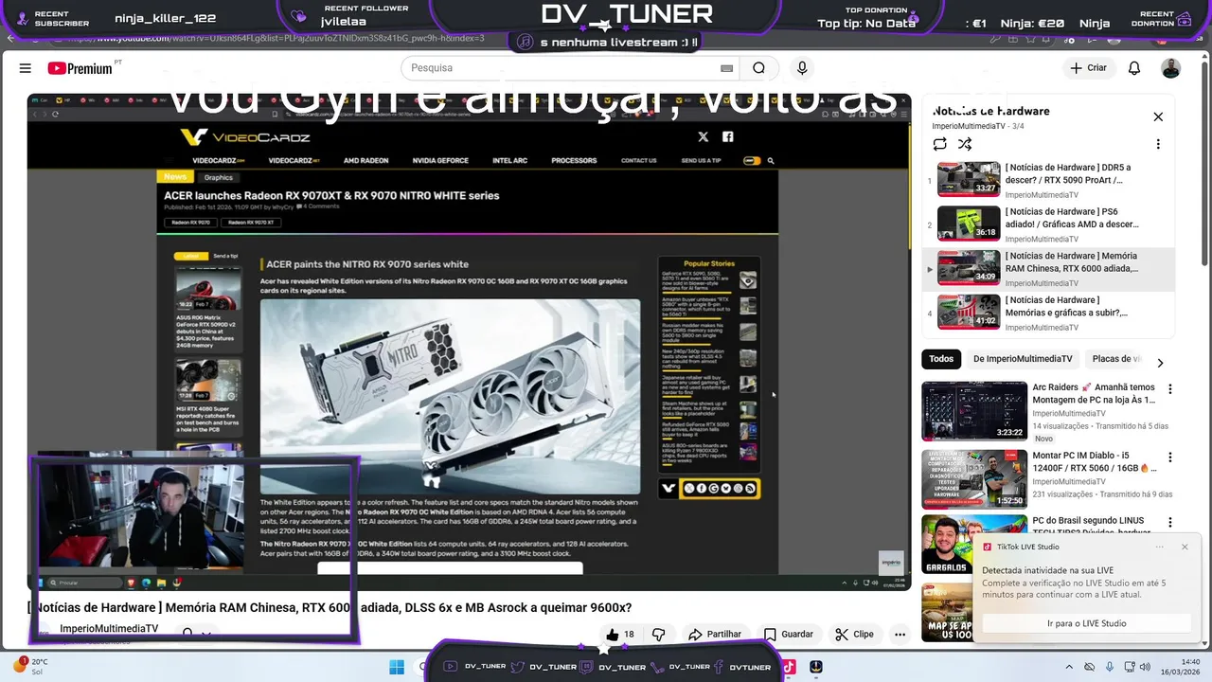Toggle playlist shuffle
Viewport: 1212px width, 682px height.
[964, 144]
